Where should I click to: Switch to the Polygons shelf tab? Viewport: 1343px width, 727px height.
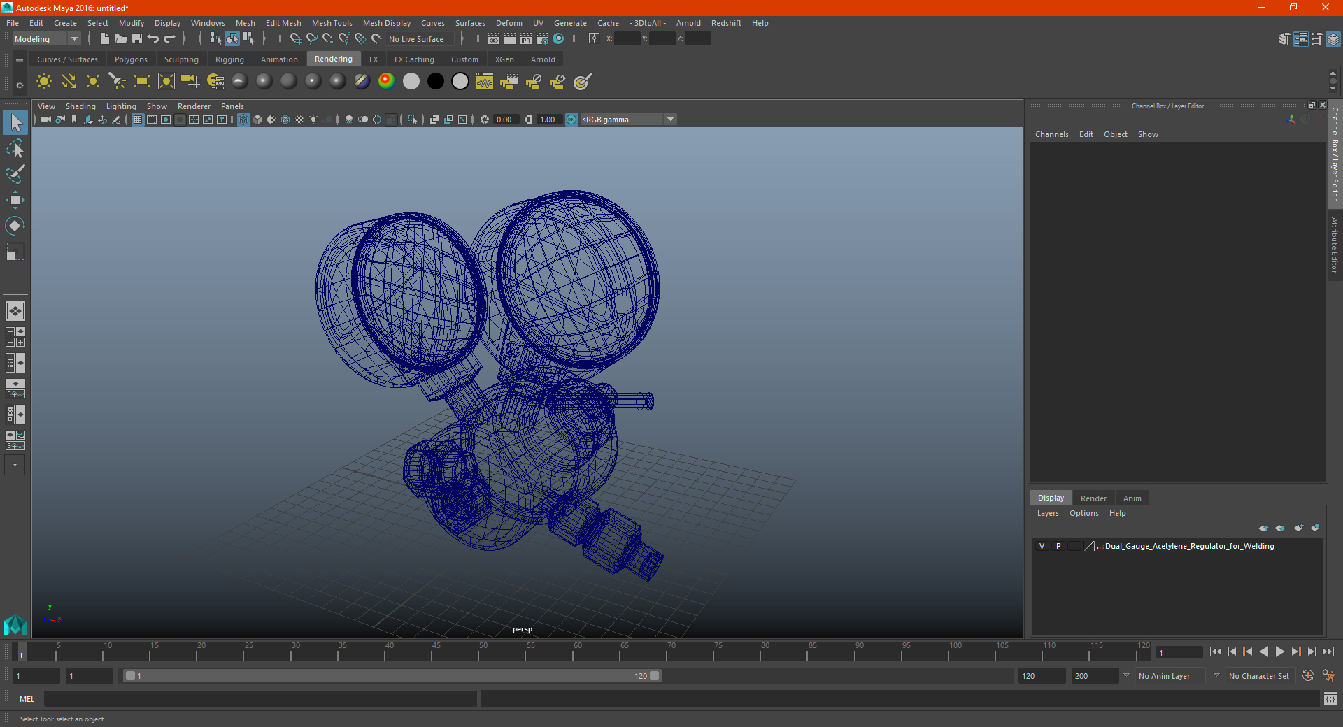point(131,59)
